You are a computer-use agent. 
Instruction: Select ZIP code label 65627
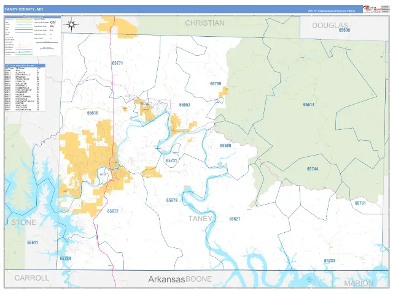coord(235,219)
